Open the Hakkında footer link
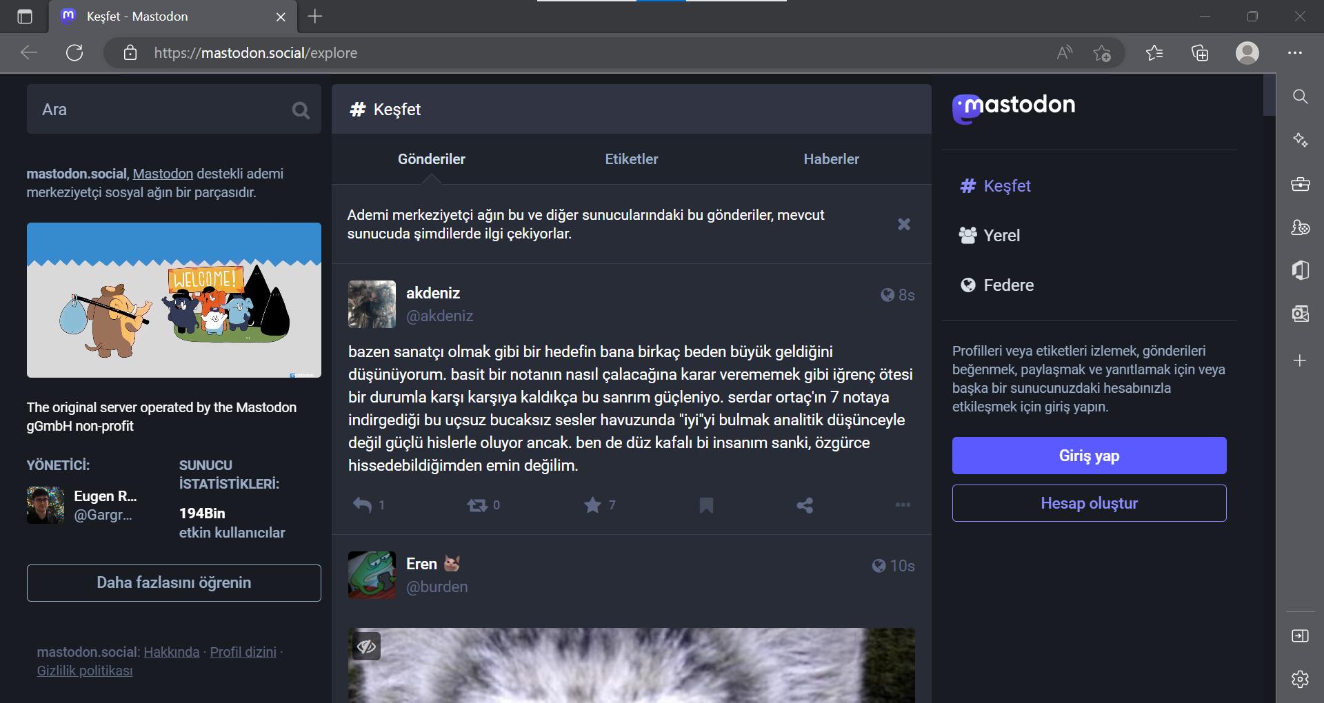1324x703 pixels. click(171, 652)
